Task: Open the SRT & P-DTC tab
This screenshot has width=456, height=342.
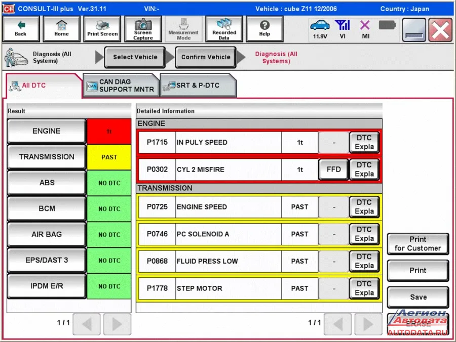Action: click(x=198, y=85)
